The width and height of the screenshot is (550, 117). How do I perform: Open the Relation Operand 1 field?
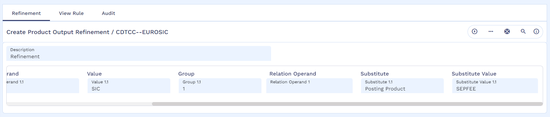(x=309, y=86)
